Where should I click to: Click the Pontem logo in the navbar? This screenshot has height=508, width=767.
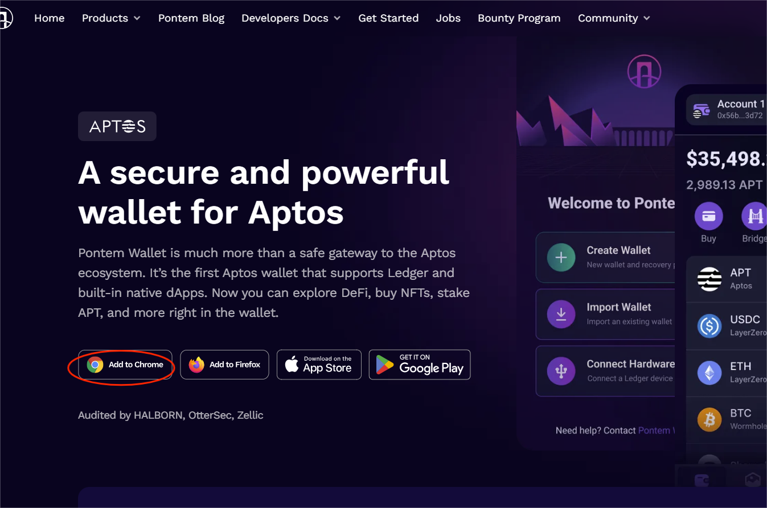click(5, 18)
